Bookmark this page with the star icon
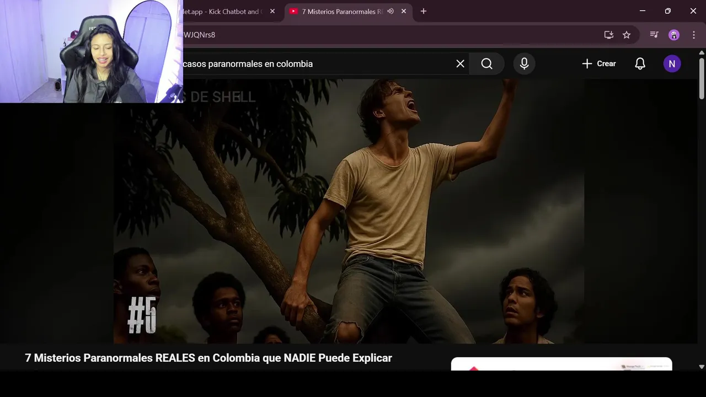The image size is (706, 397). [627, 35]
